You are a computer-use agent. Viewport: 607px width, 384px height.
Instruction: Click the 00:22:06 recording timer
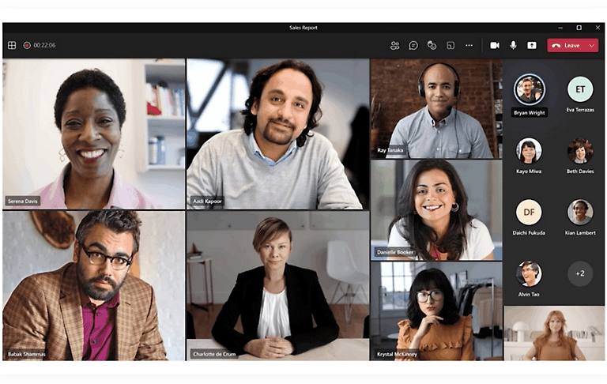(44, 45)
